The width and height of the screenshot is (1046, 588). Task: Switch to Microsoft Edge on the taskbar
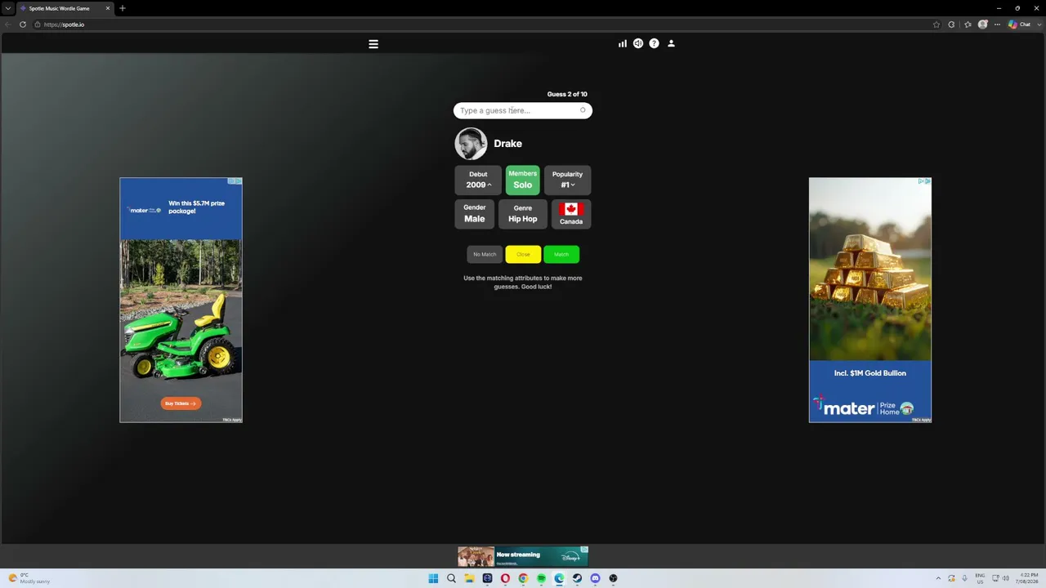[559, 578]
